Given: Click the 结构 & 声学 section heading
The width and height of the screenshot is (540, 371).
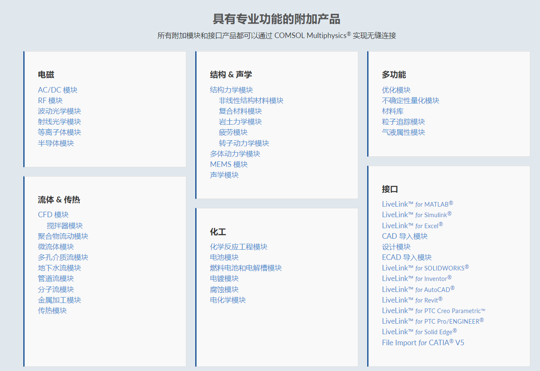Looking at the screenshot, I should pyautogui.click(x=231, y=75).
